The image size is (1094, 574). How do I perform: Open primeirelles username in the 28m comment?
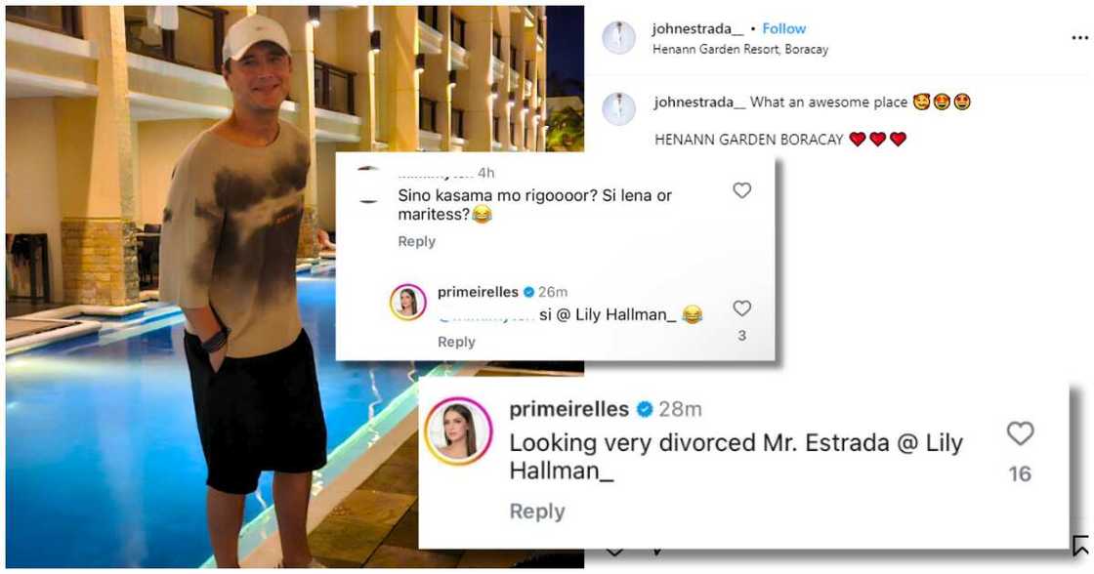(x=569, y=409)
